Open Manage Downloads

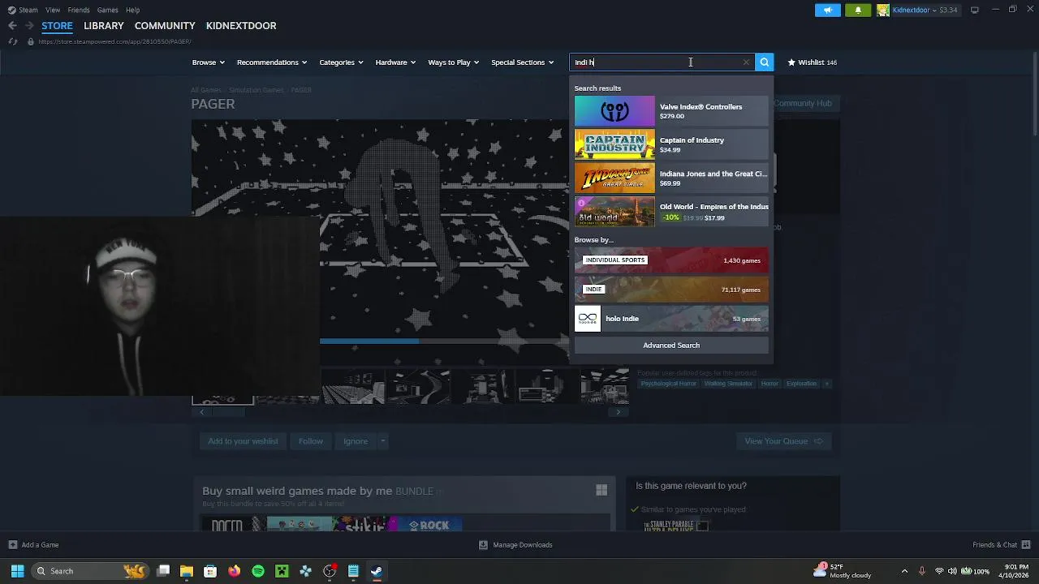click(x=515, y=545)
